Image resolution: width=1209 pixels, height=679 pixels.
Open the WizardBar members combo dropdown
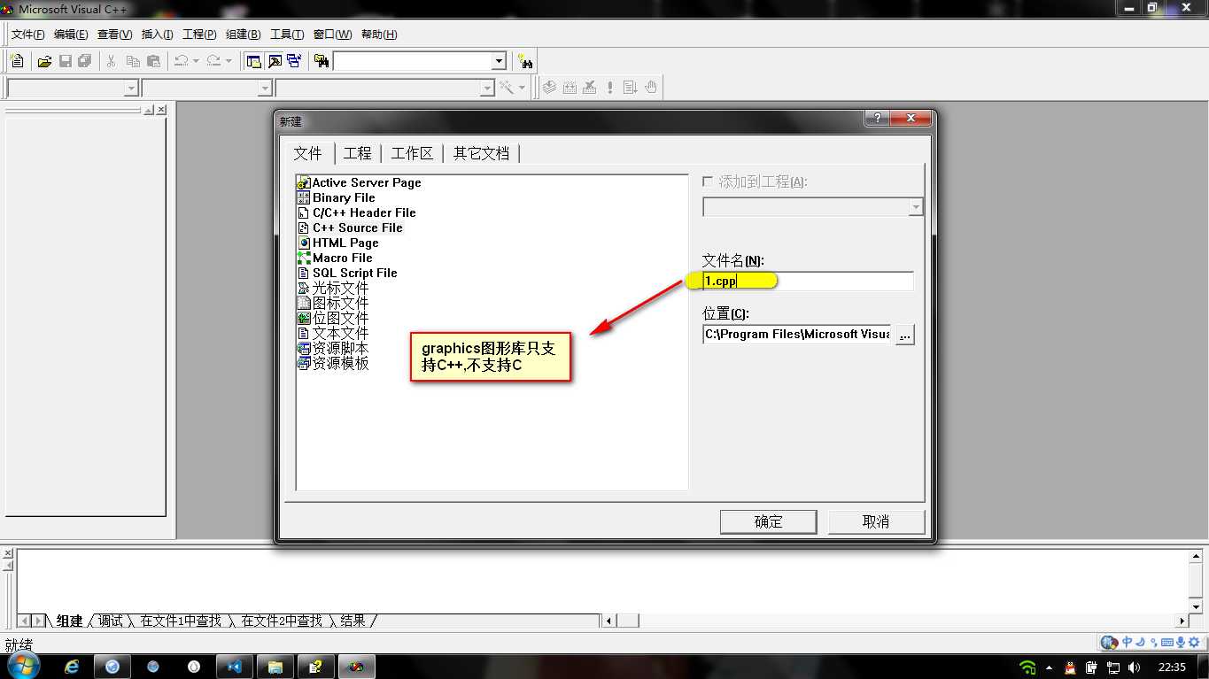[487, 88]
